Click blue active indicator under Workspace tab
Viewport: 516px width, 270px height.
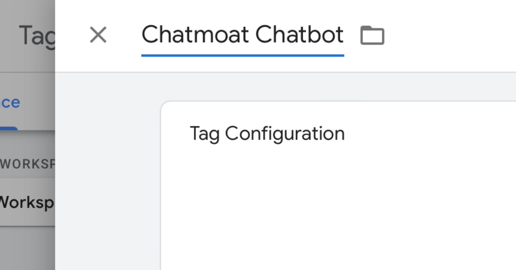pos(9,128)
